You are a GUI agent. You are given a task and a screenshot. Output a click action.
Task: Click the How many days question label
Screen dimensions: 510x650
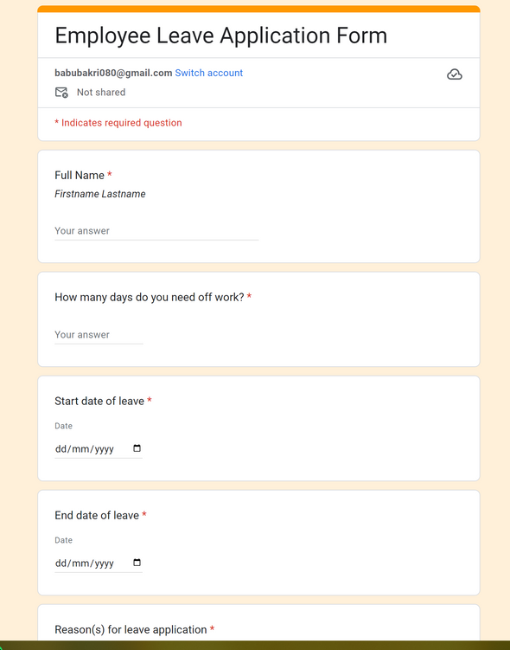click(150, 297)
